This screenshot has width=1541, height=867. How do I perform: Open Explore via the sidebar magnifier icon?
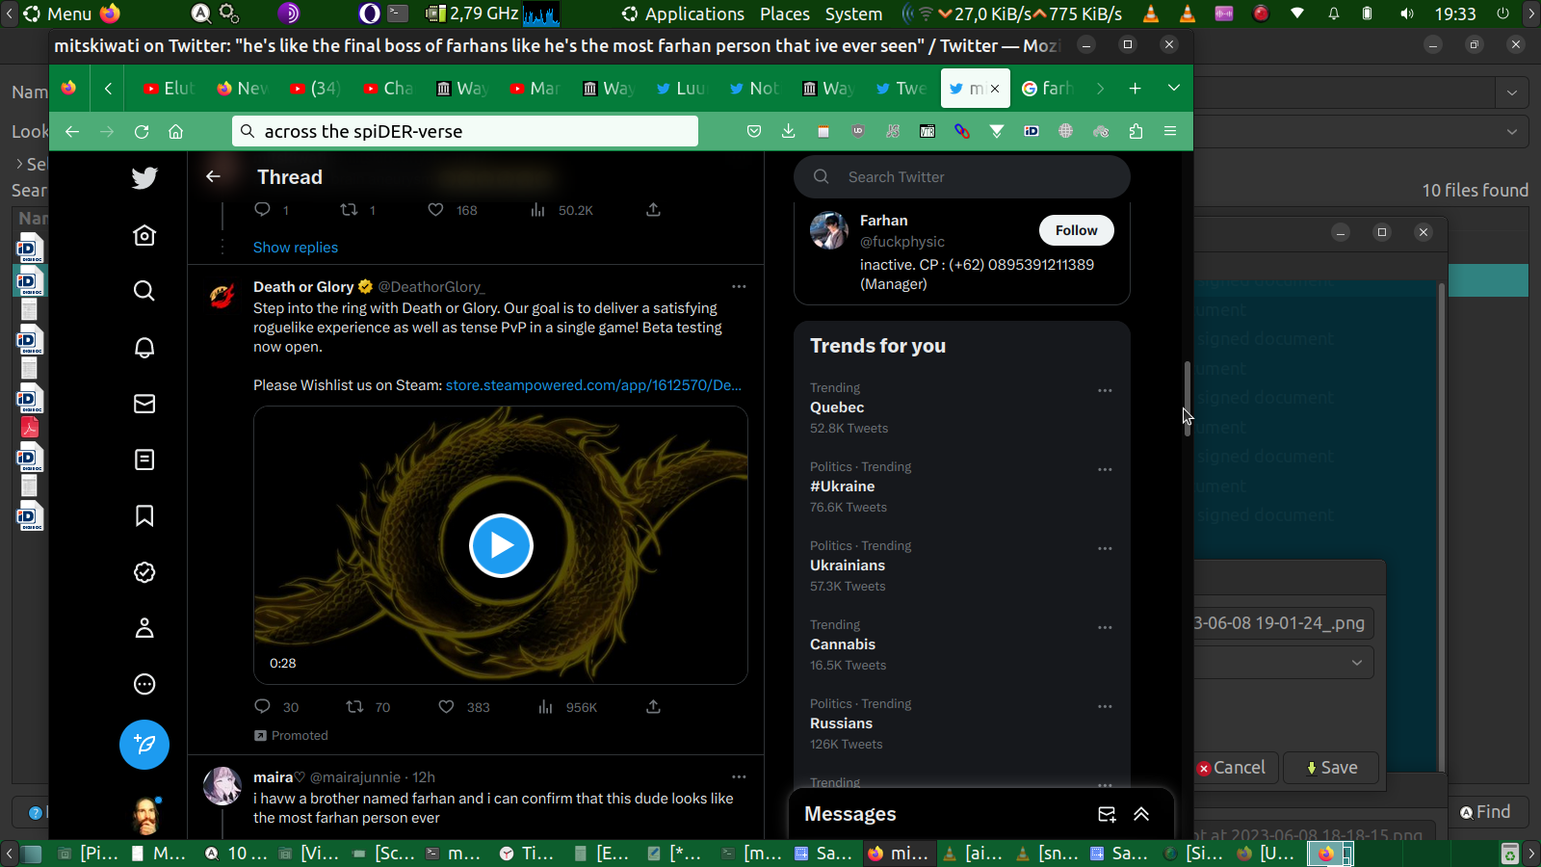tap(144, 291)
